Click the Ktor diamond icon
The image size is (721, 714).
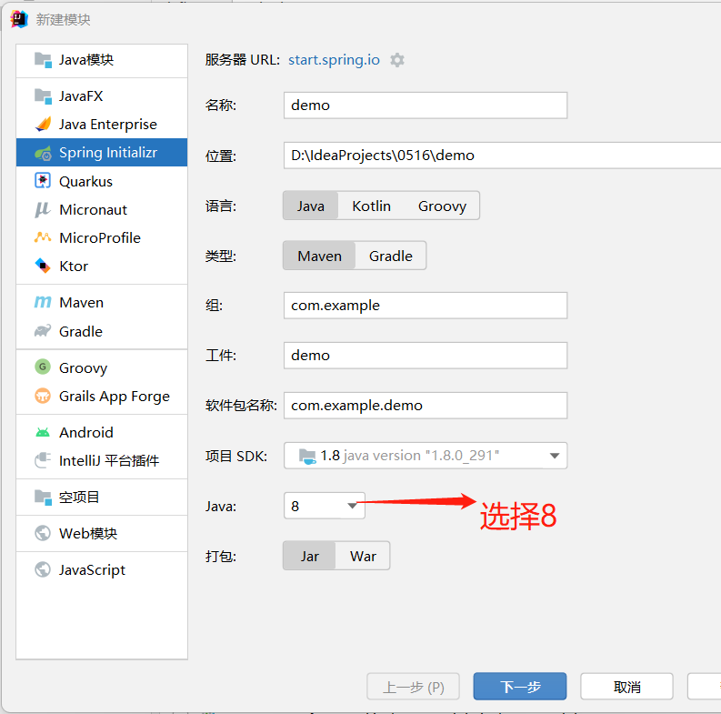pos(43,266)
